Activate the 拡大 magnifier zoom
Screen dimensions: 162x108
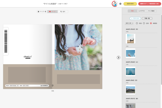click(x=63, y=12)
